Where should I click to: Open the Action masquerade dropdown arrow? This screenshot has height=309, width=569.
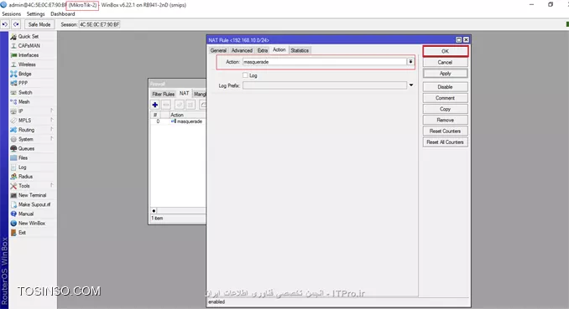tap(410, 62)
